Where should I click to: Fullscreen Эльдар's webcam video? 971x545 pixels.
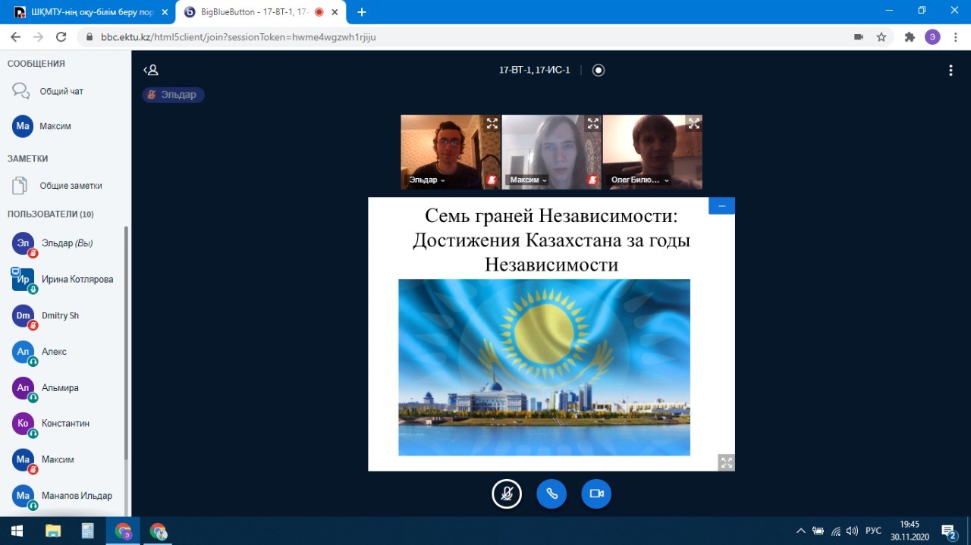[x=492, y=124]
